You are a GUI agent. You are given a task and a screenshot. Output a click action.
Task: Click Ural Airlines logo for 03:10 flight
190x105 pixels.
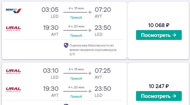click(x=13, y=72)
